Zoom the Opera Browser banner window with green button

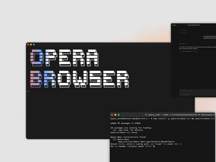click(x=34, y=45)
